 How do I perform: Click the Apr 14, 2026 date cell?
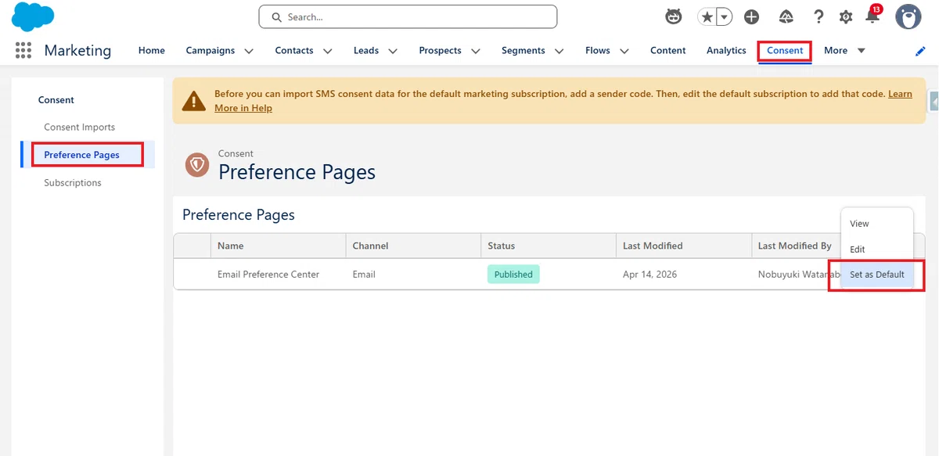click(x=650, y=275)
